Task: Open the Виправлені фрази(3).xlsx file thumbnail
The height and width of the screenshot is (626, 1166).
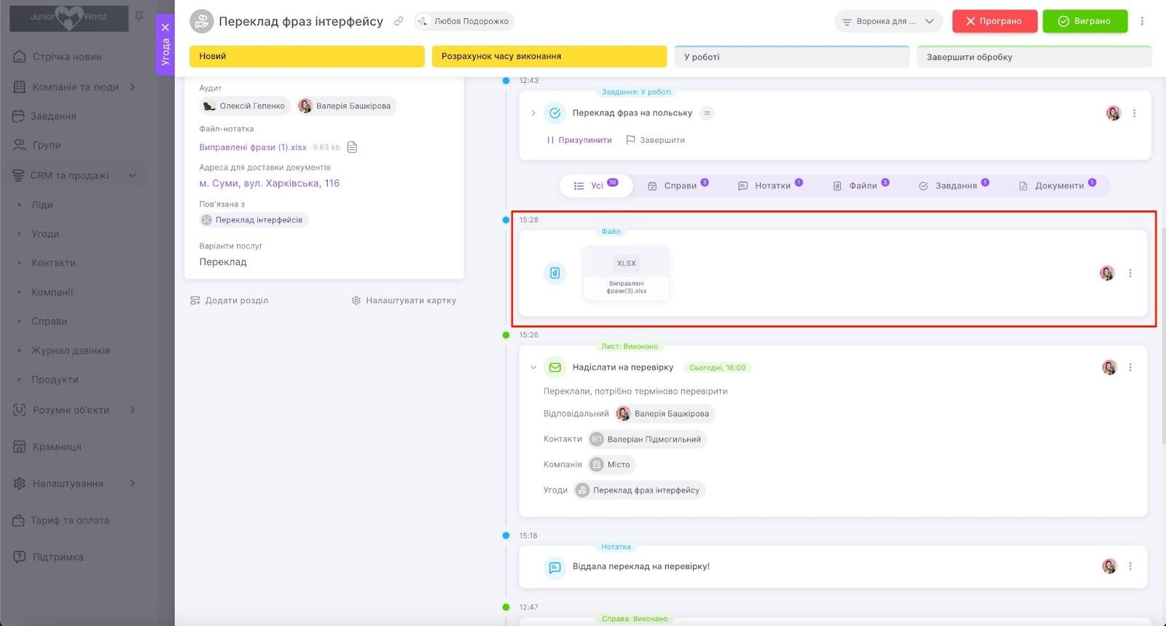Action: click(x=626, y=273)
